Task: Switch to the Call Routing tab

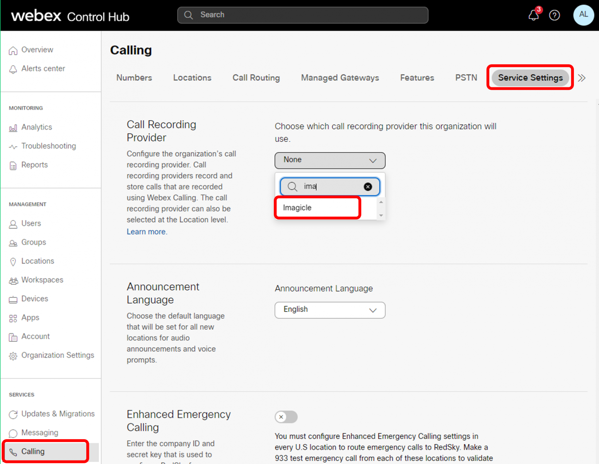Action: pyautogui.click(x=256, y=78)
